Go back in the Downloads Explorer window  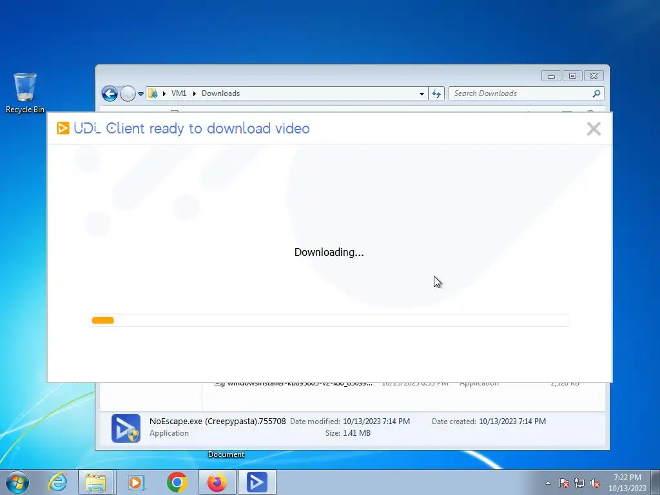[110, 93]
